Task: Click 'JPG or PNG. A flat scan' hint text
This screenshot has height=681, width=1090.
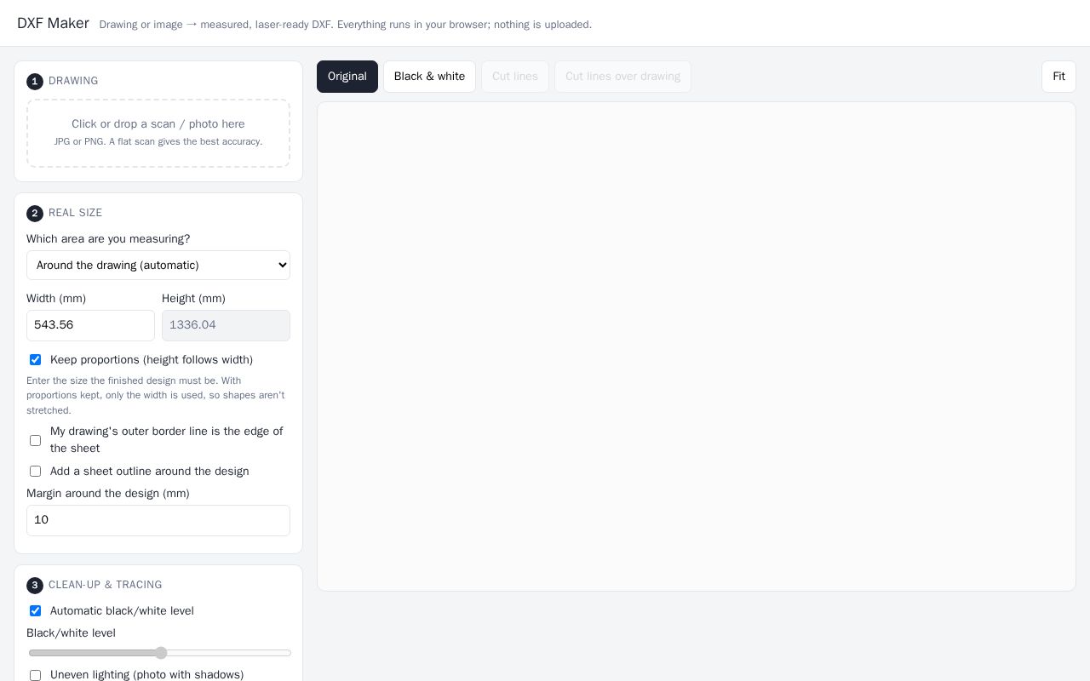Action: [x=158, y=141]
